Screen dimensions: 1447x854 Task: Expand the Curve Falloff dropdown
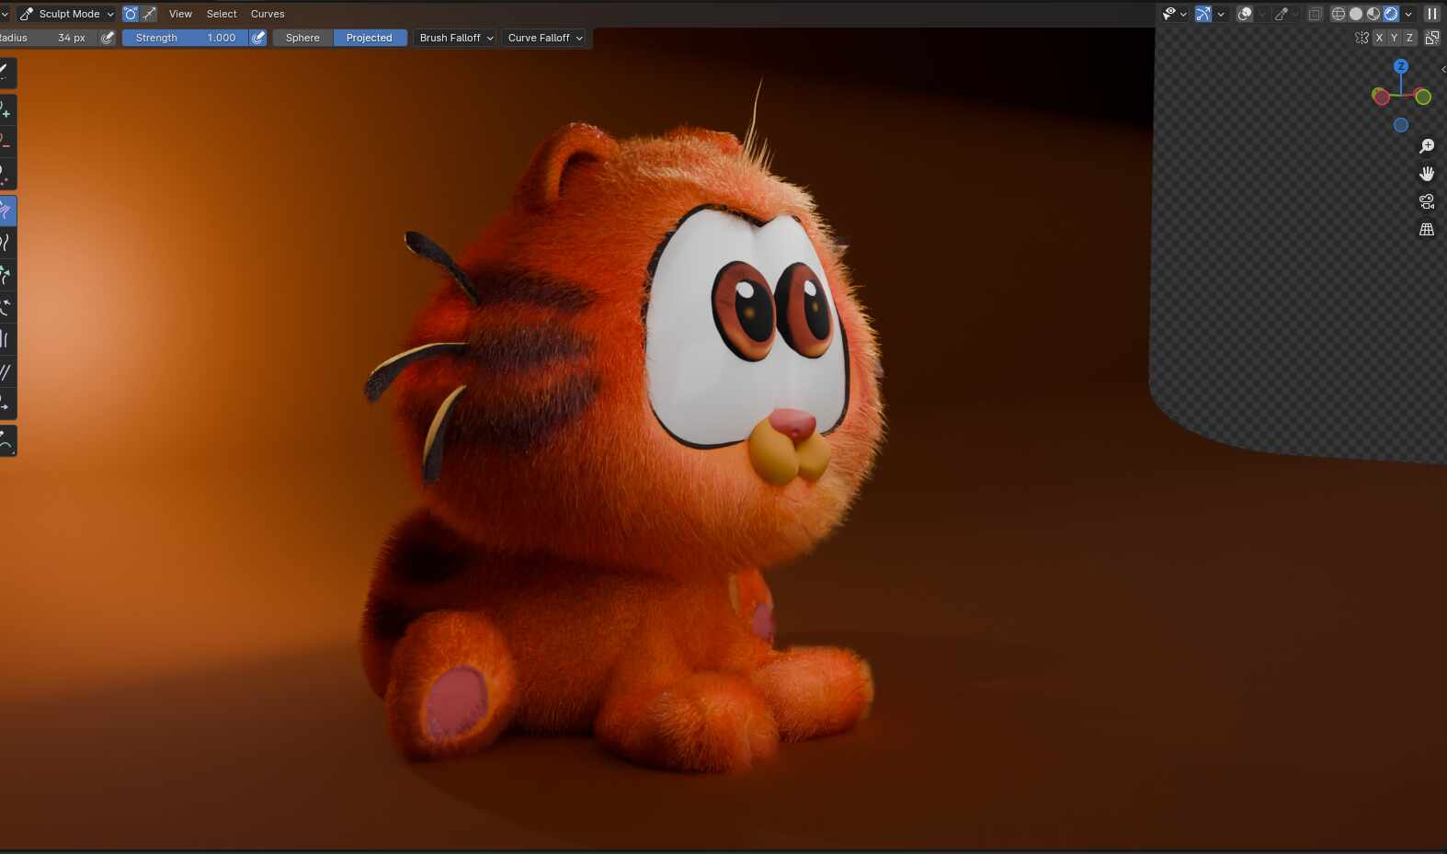pyautogui.click(x=545, y=38)
